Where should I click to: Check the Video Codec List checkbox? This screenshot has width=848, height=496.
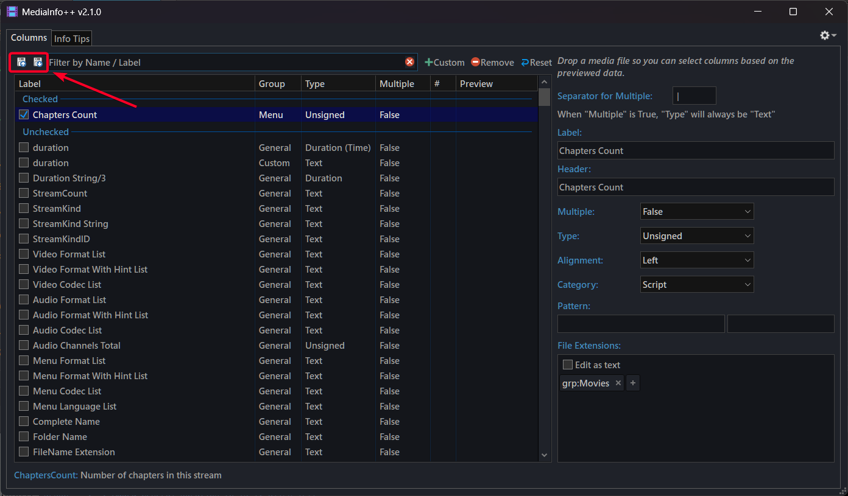pos(24,284)
